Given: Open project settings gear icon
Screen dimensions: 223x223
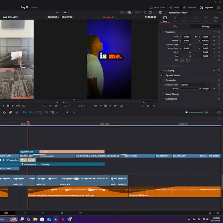Looking at the screenshot, I should (x=217, y=213).
